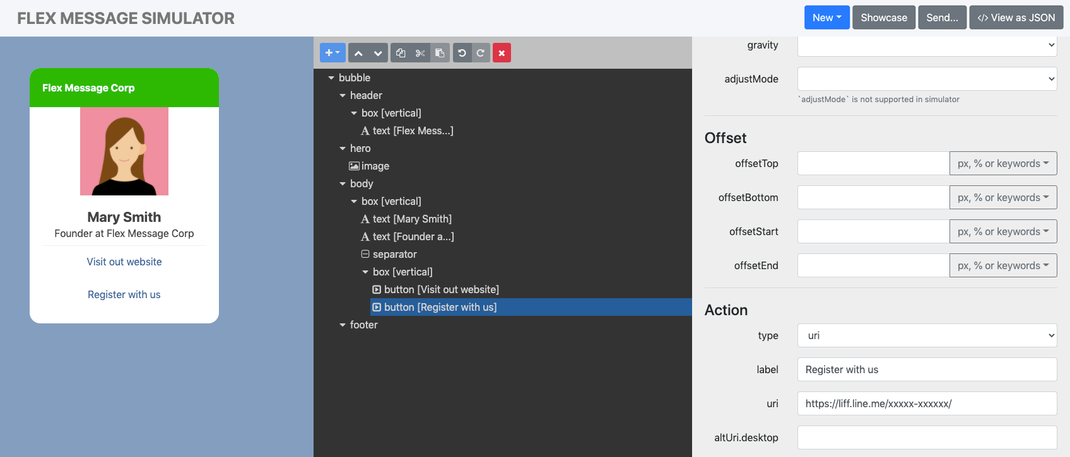Undo the last change
The height and width of the screenshot is (457, 1070).
pyautogui.click(x=462, y=53)
